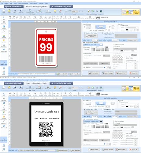Switch to Quick Barcode Mode tab, top window
The width and height of the screenshot is (141, 153).
coord(13,7)
